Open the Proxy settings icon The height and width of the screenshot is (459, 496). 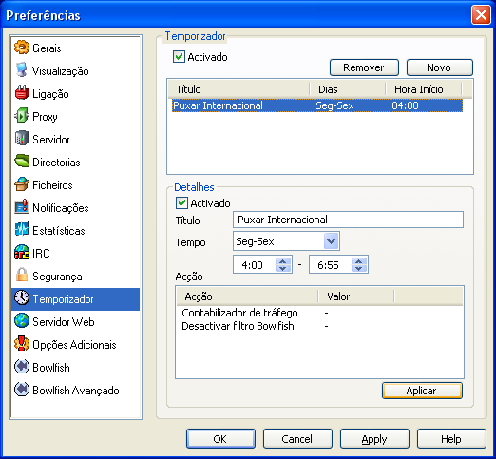pyautogui.click(x=22, y=116)
